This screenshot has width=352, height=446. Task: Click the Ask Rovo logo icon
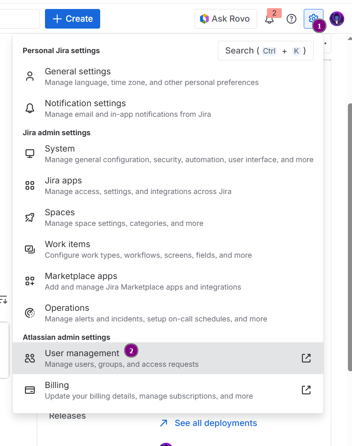coord(204,18)
